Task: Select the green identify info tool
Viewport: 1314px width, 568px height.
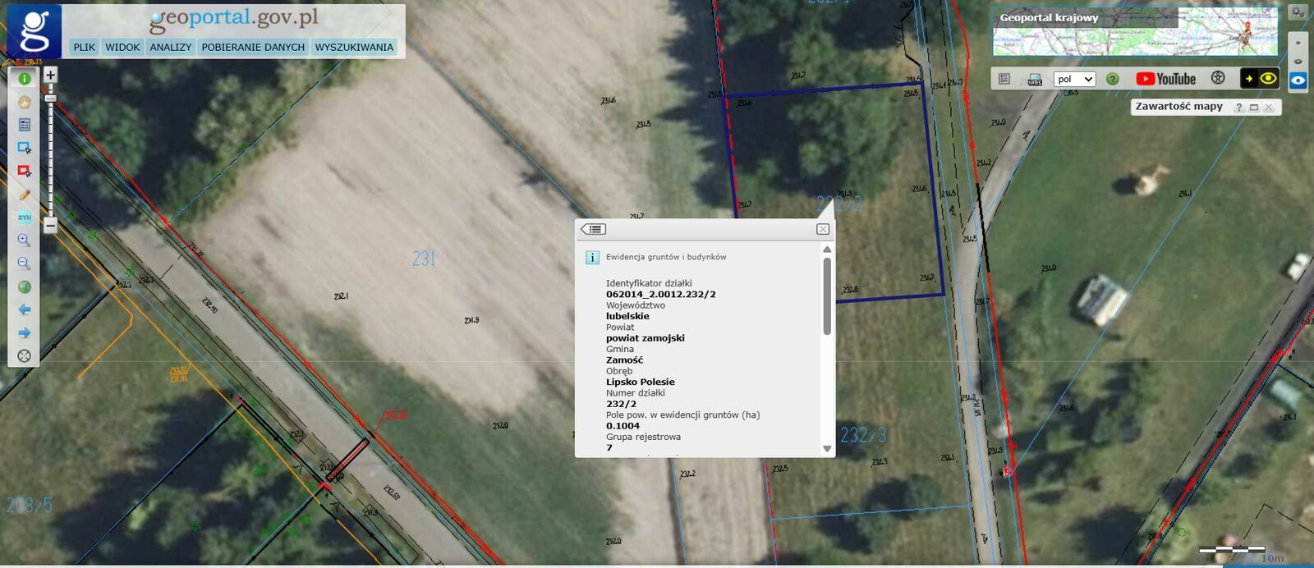Action: pos(25,79)
